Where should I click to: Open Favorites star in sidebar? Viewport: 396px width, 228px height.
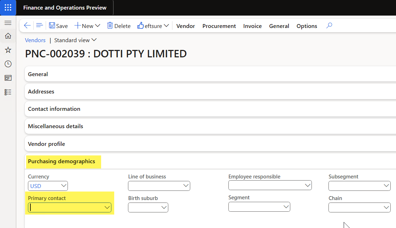click(8, 50)
